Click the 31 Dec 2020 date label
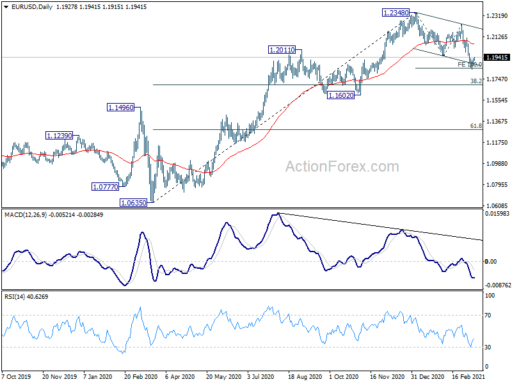 pyautogui.click(x=428, y=376)
